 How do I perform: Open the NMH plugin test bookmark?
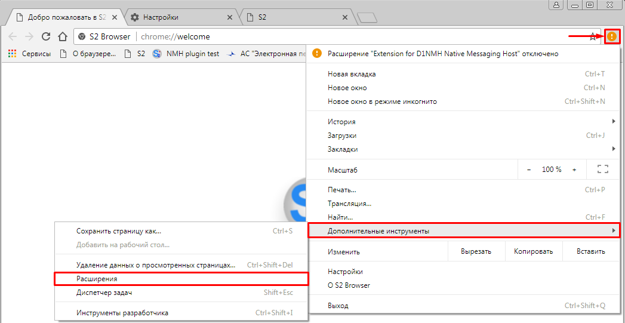pyautogui.click(x=186, y=54)
